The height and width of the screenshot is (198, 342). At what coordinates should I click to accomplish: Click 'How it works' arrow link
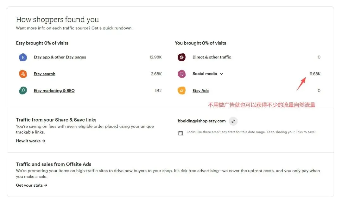31,141
